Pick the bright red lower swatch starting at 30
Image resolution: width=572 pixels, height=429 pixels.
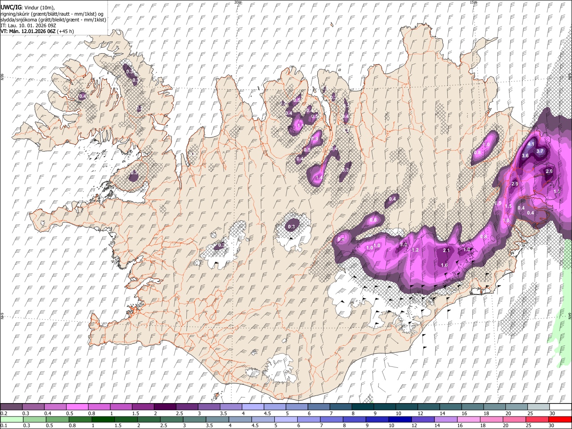click(560, 419)
